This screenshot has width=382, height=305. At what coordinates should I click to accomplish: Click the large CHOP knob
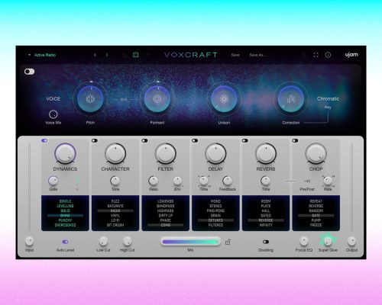[316, 153]
